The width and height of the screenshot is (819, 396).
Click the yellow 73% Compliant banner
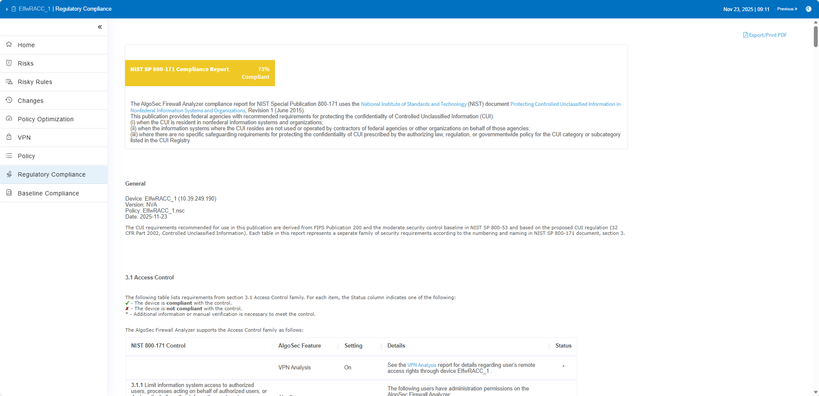tap(200, 73)
